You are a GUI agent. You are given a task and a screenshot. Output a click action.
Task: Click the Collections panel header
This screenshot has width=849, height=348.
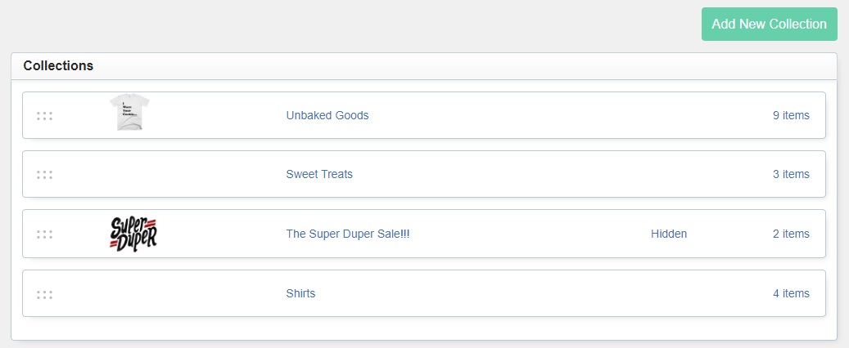click(424, 66)
